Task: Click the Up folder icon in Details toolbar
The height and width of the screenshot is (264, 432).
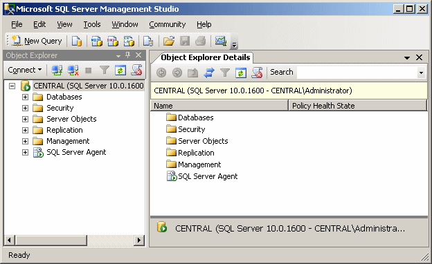Action: pos(193,73)
